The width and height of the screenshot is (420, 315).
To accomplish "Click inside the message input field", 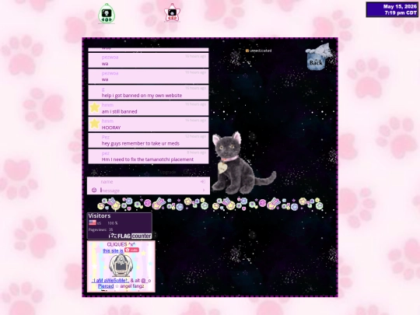I will point(150,191).
